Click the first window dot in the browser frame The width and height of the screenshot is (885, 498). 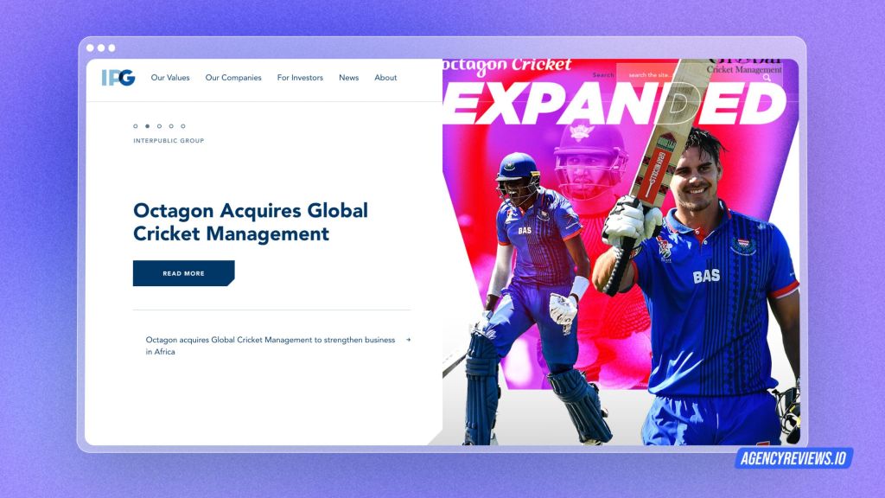point(91,48)
